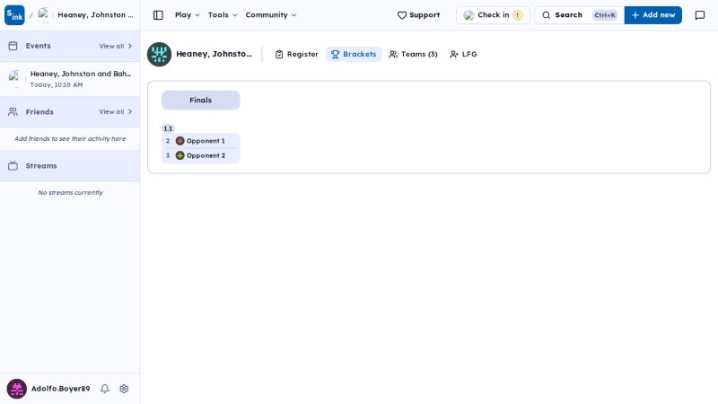The height and width of the screenshot is (404, 718).
Task: Click the tournament name Heaney, Johnsto...
Action: point(214,54)
